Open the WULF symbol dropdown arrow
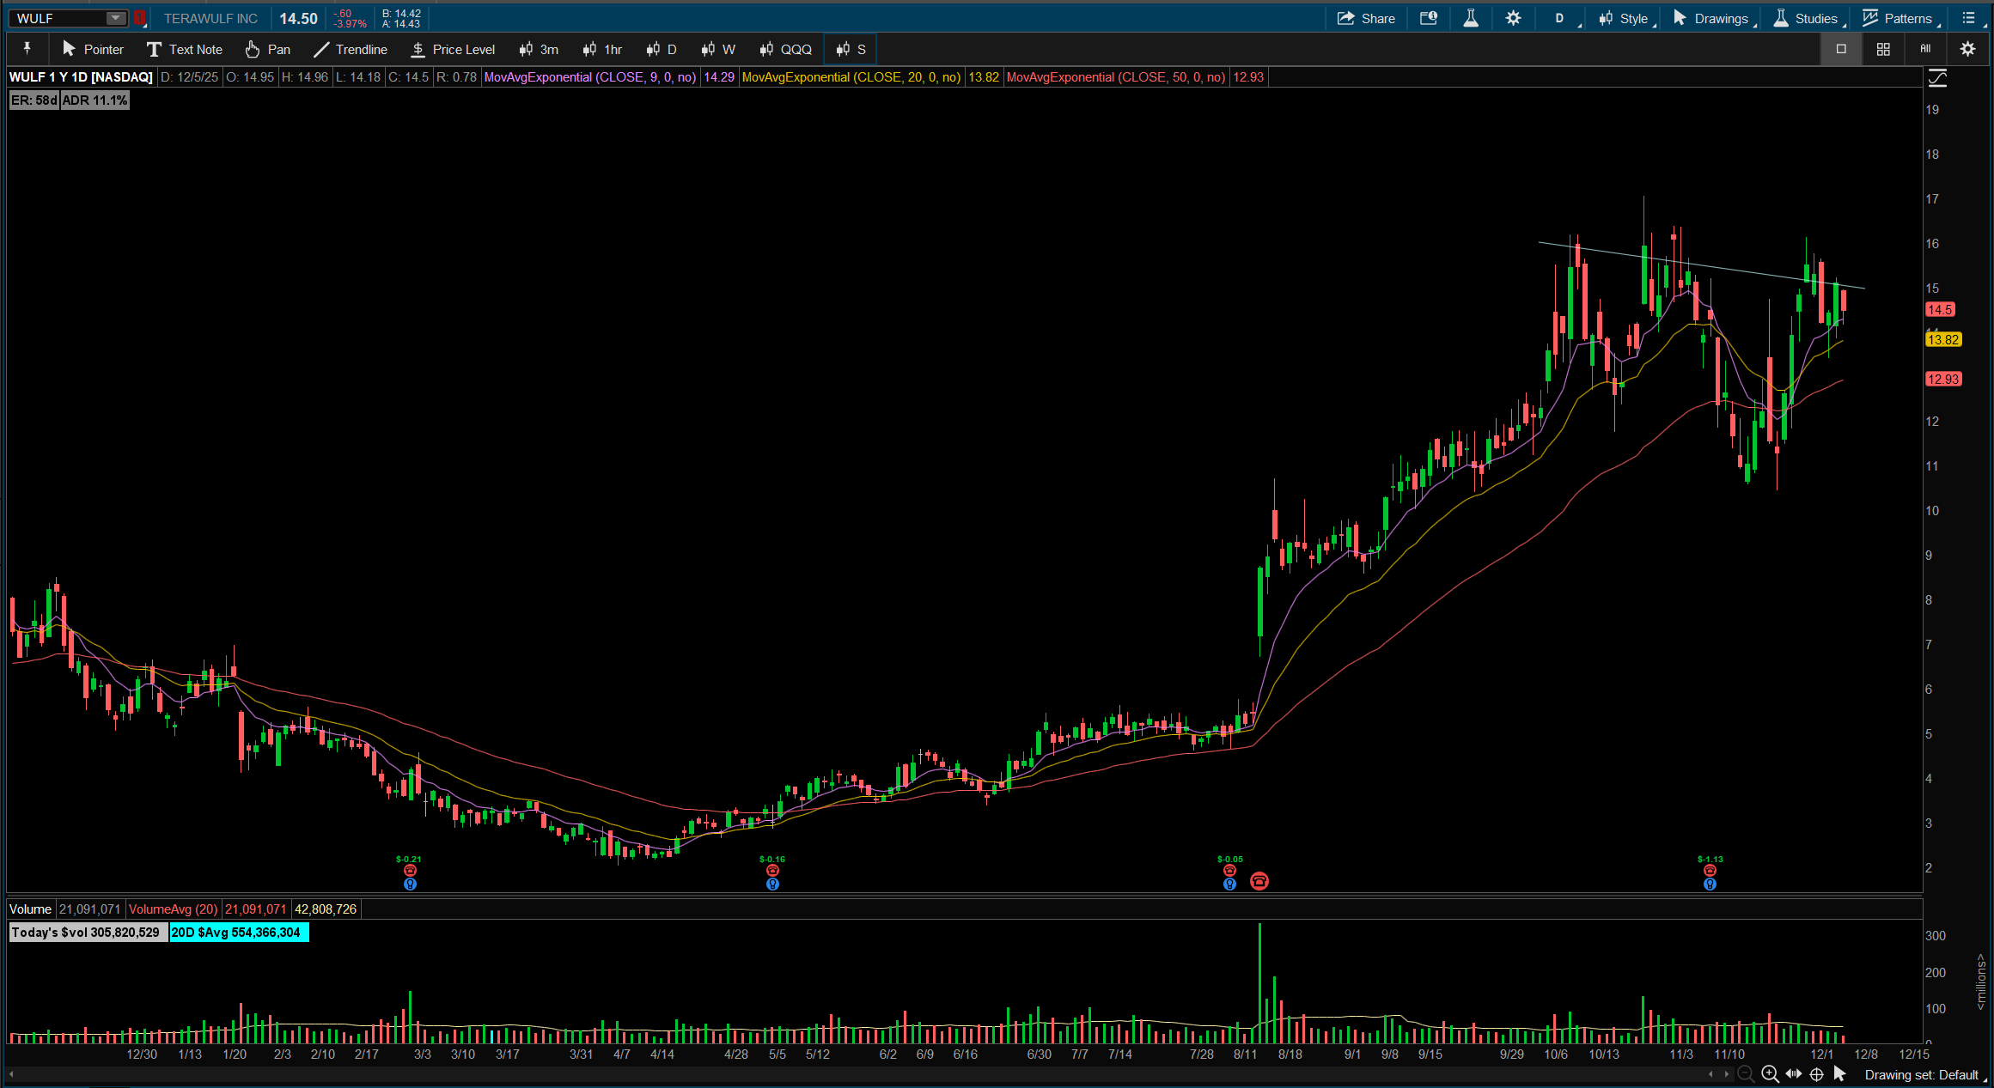Viewport: 1994px width, 1088px height. [x=115, y=18]
